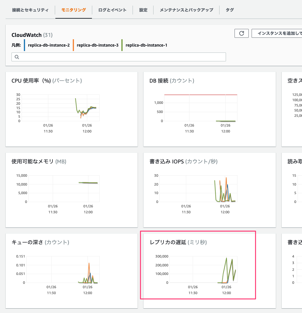
Task: Click the 使用可能なメモリ (MB) title
Action: point(39,161)
